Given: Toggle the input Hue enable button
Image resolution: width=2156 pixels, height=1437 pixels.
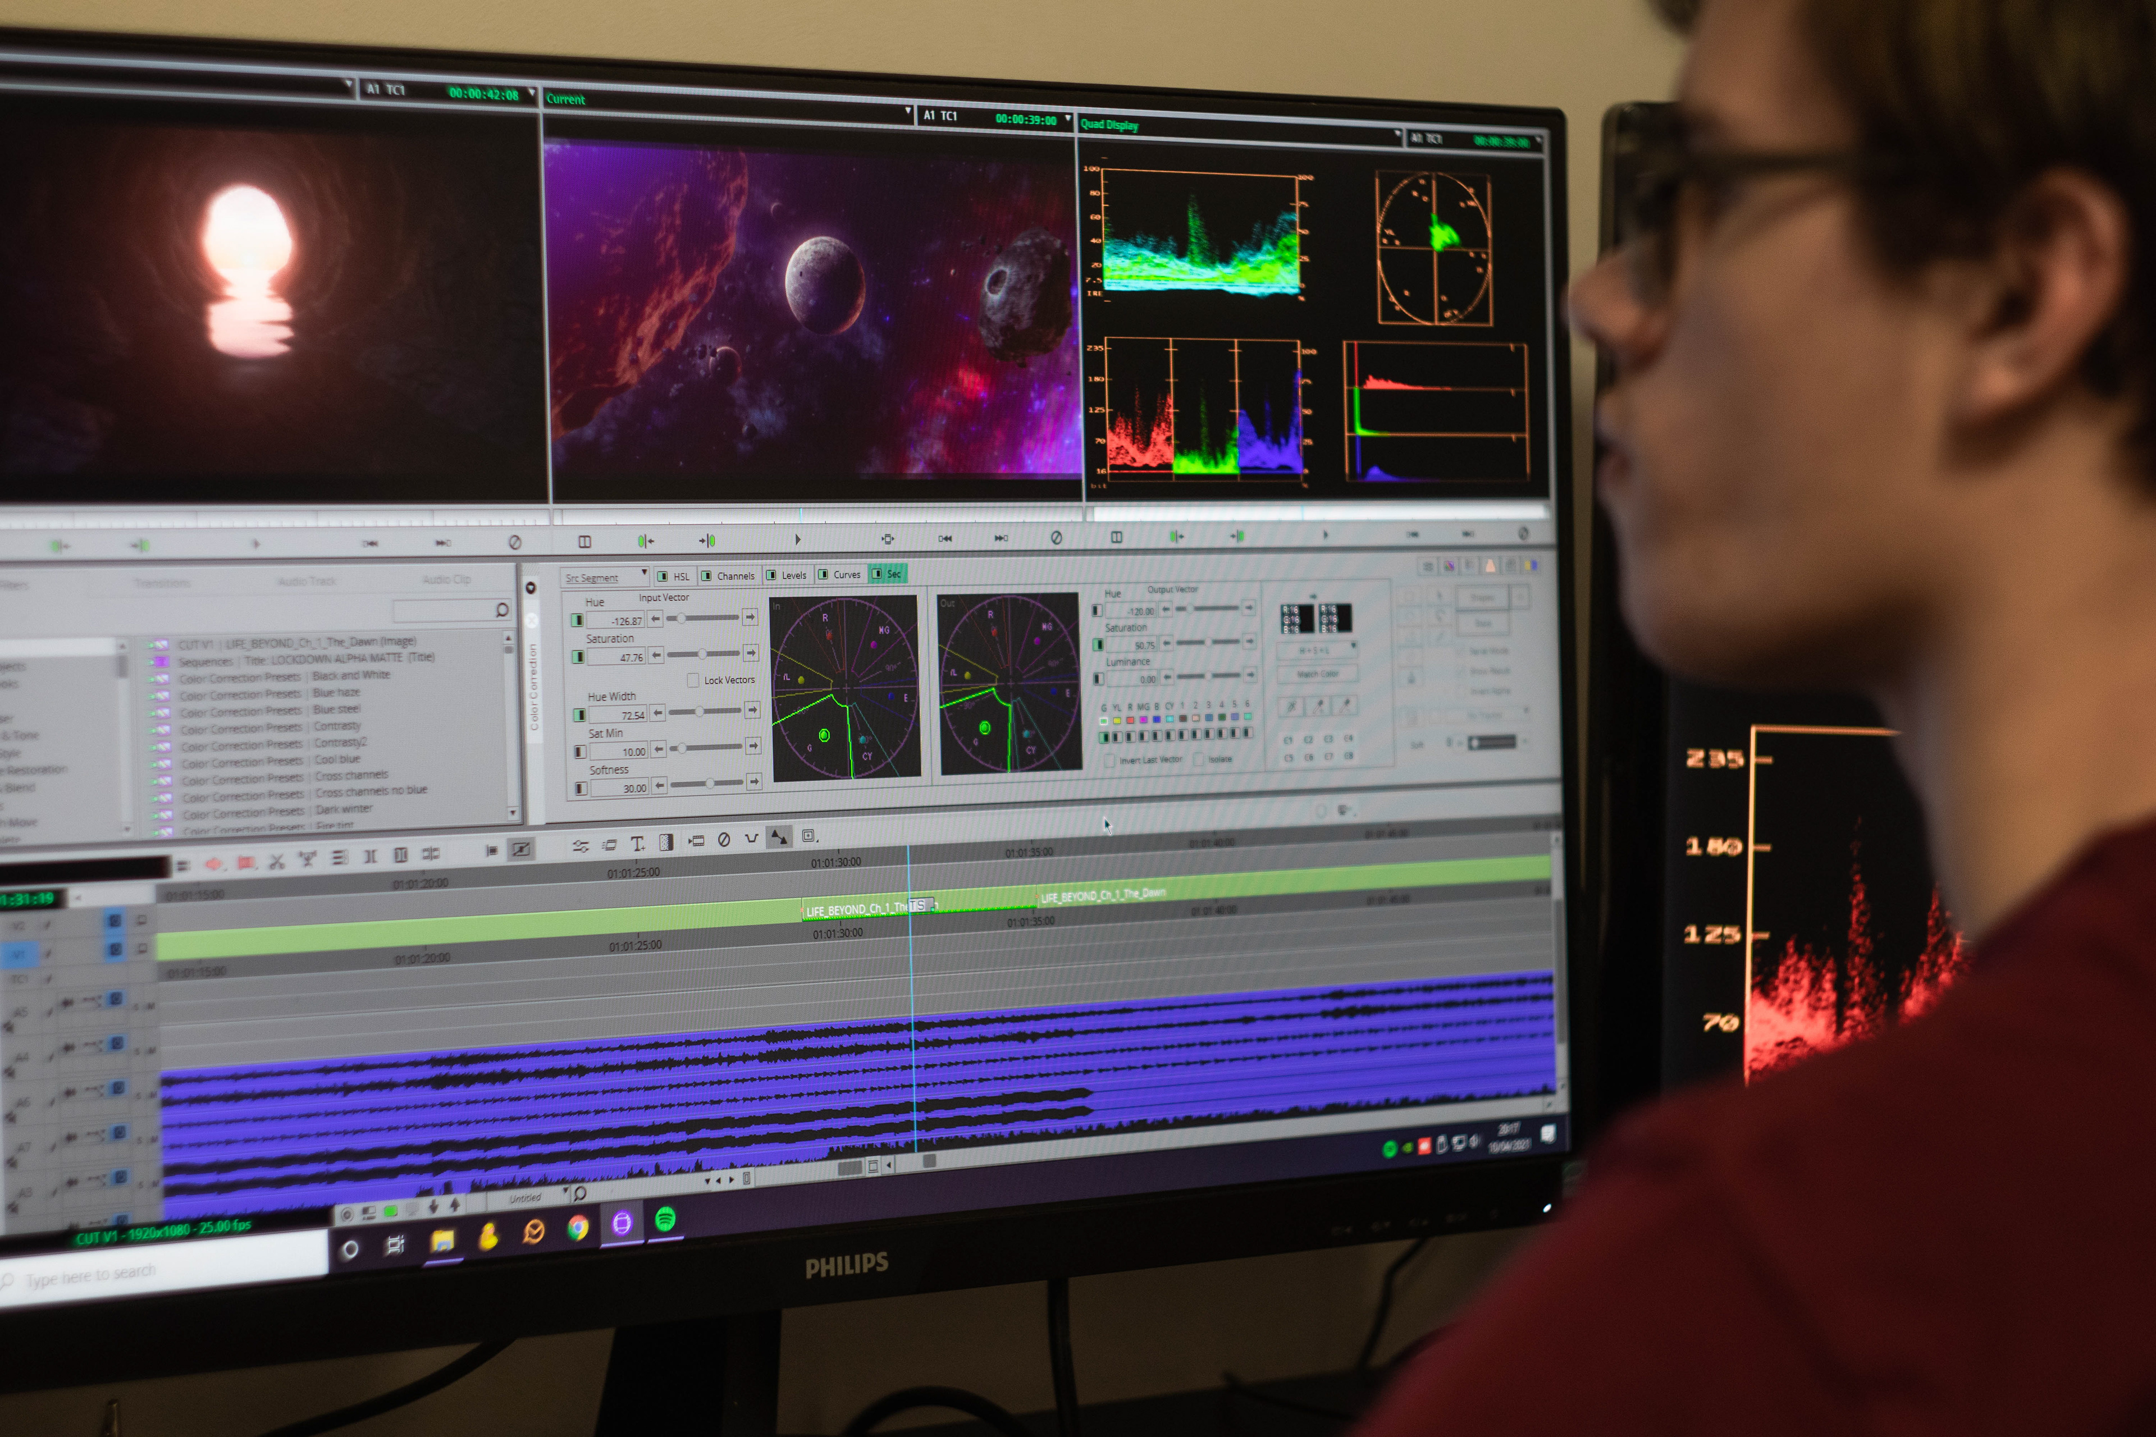Looking at the screenshot, I should [578, 620].
